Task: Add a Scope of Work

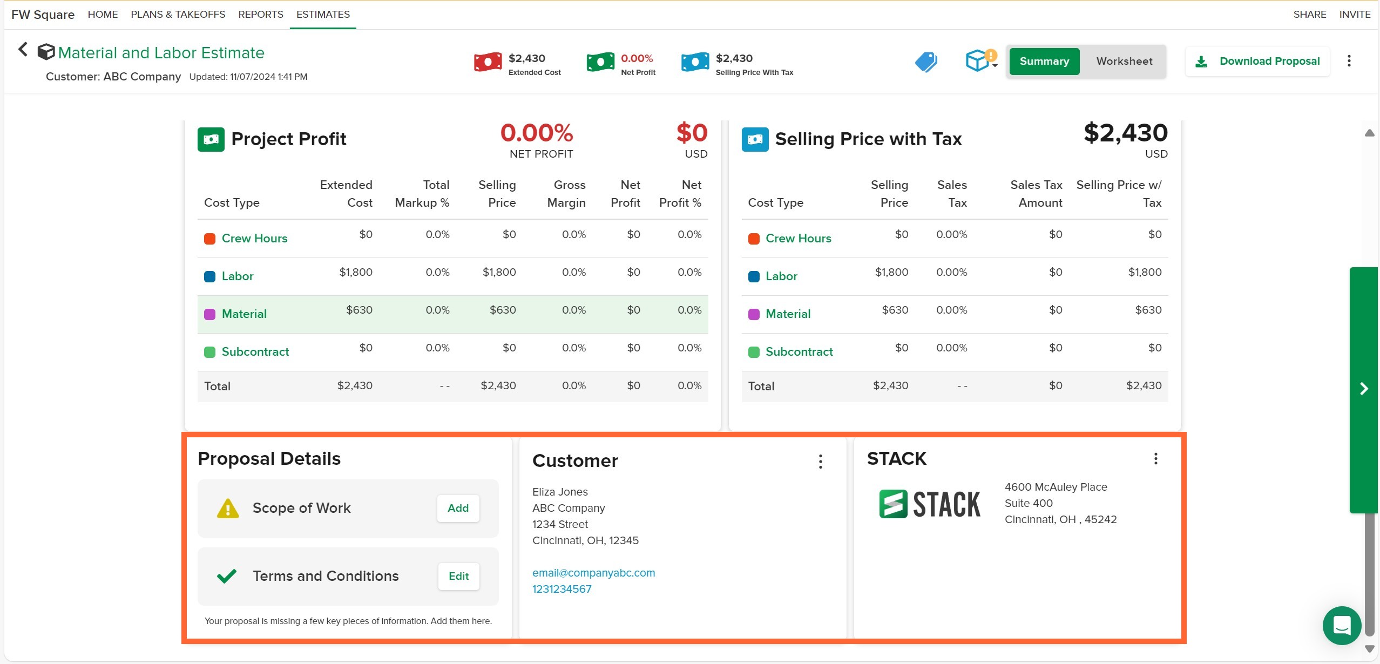Action: tap(458, 509)
